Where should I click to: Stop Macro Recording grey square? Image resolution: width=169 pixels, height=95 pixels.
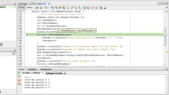pyautogui.click(x=96, y=8)
